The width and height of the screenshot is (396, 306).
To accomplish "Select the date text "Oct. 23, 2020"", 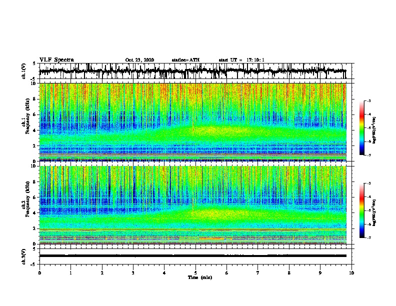I will [x=139, y=60].
